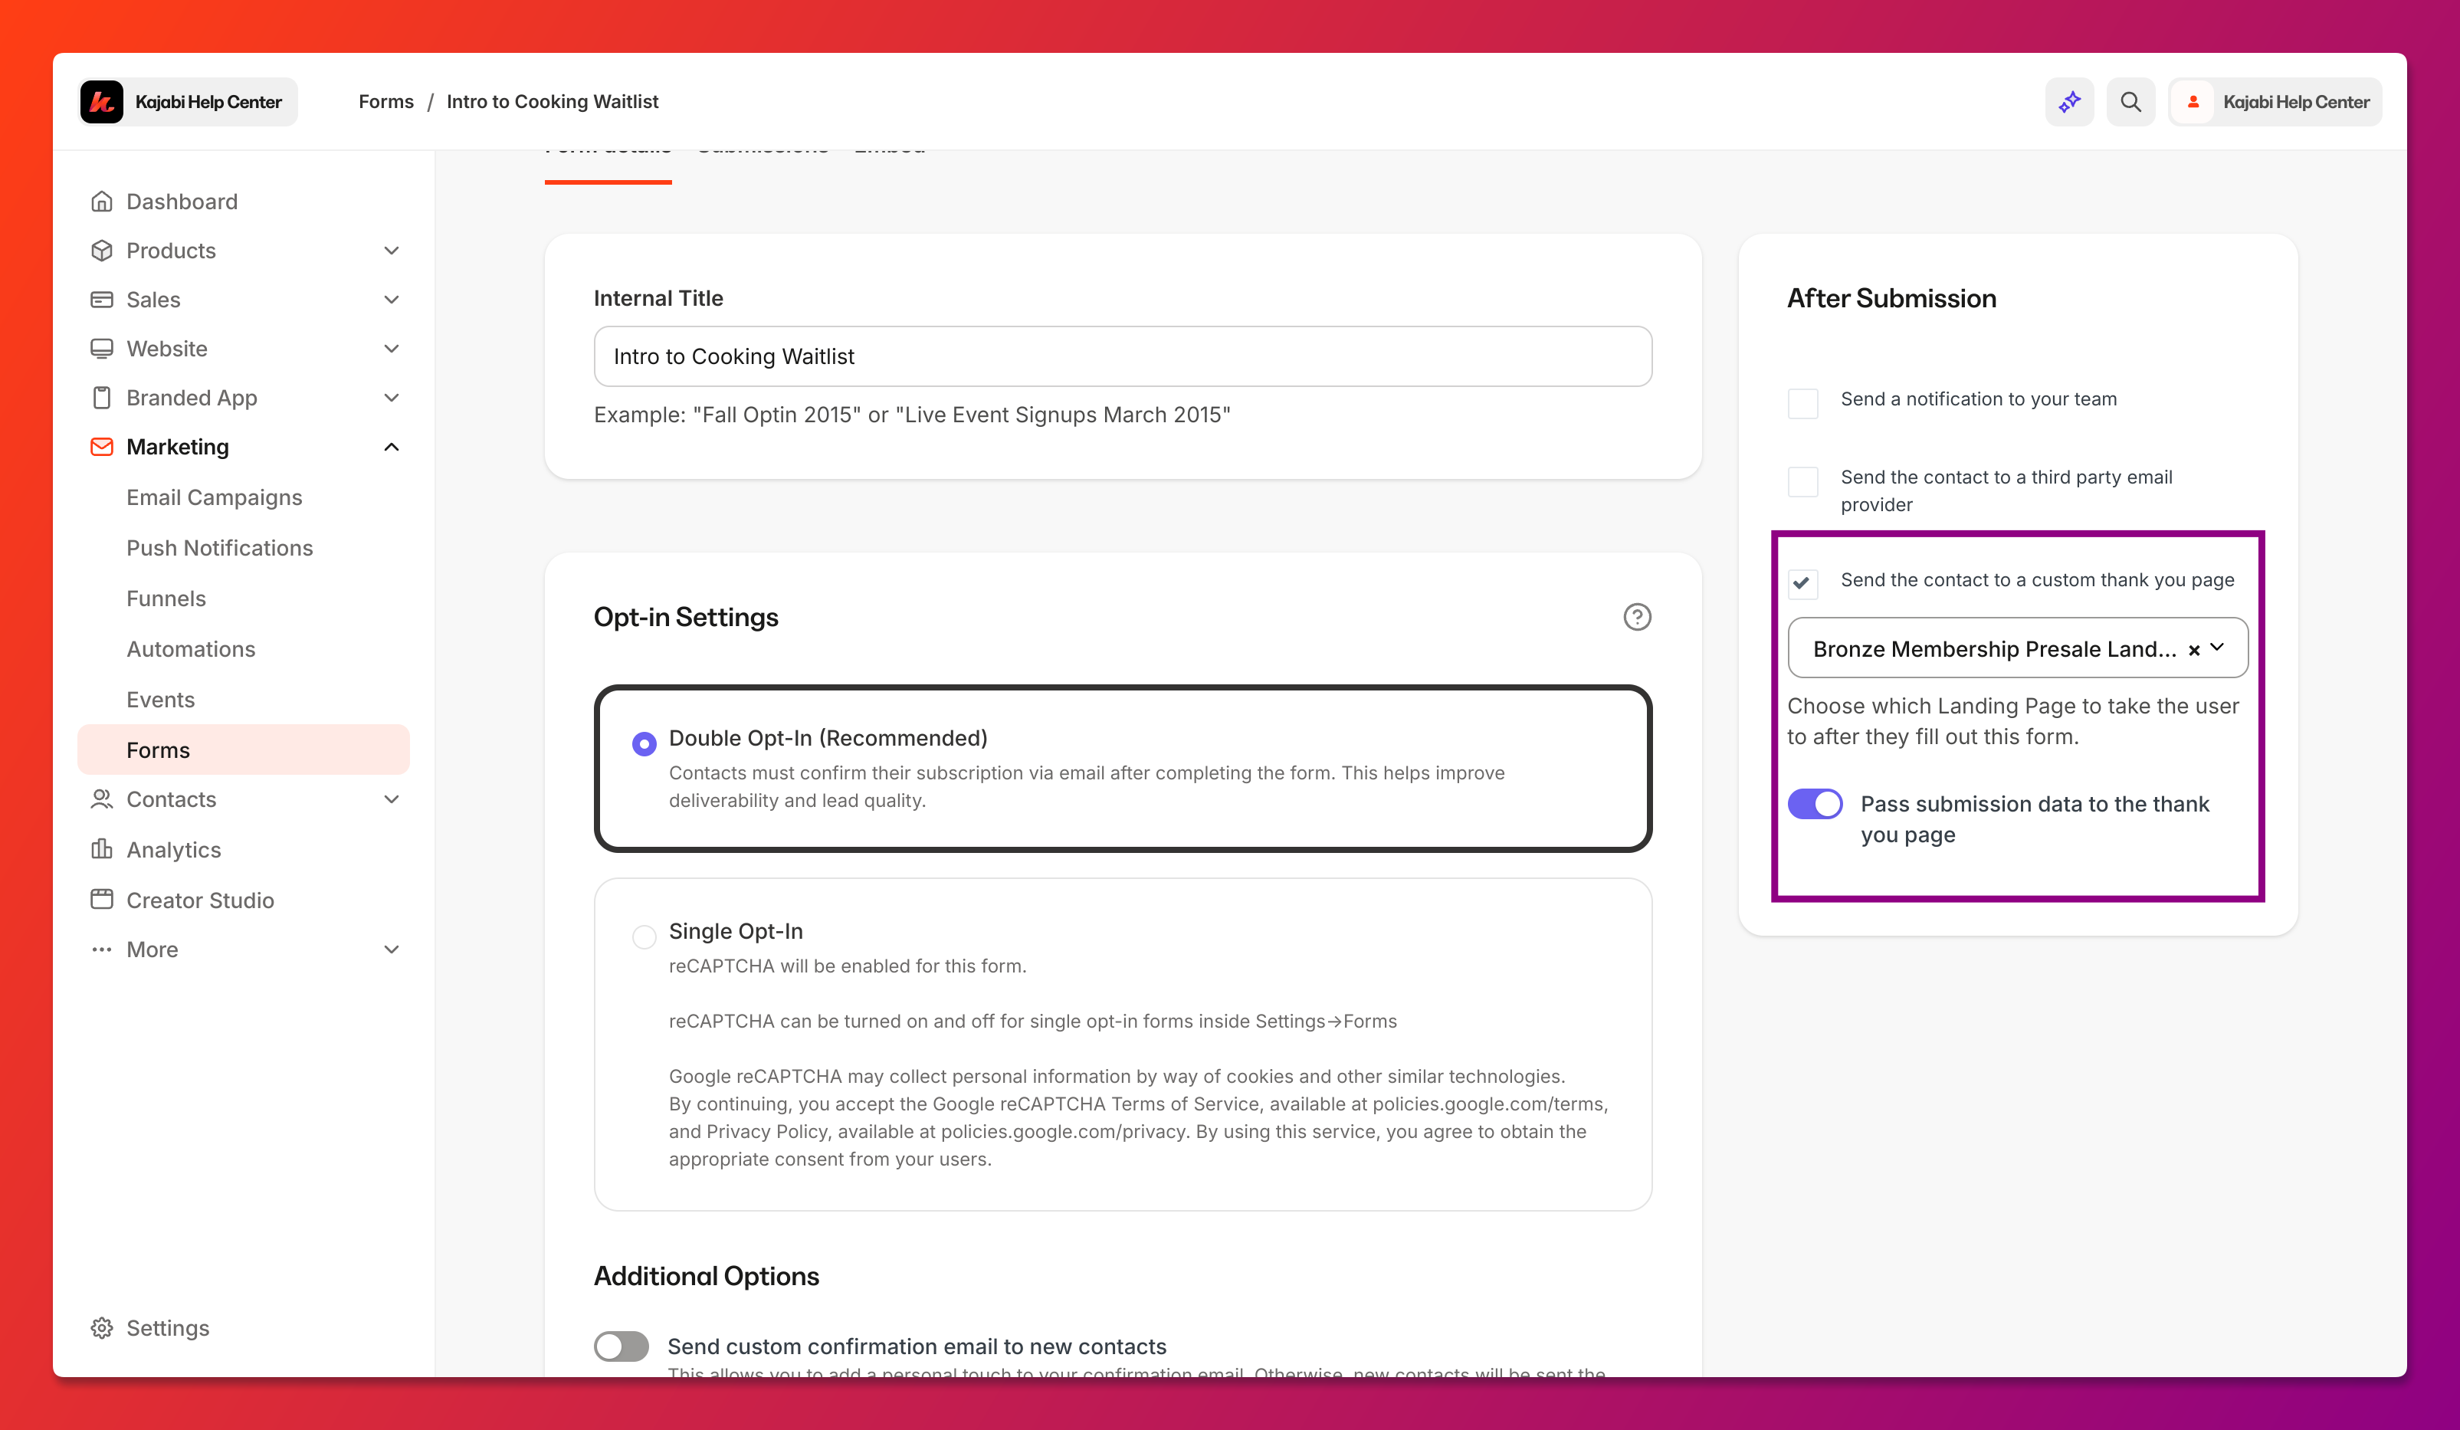Uncheck Send contact to custom thank you page
Screen dimensions: 2460x1430
(x=1802, y=584)
